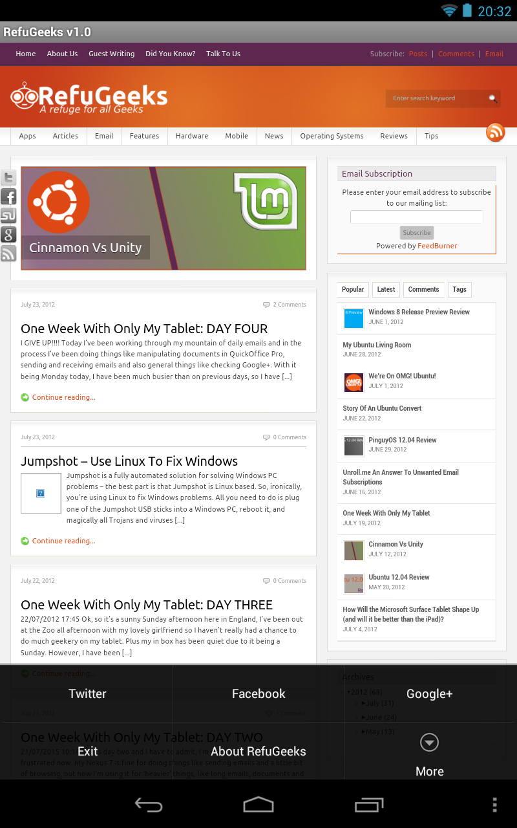Viewport: 517px width, 828px height.
Task: Tap the Android home button
Action: pyautogui.click(x=258, y=805)
